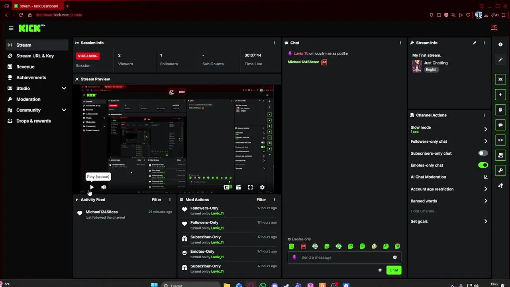This screenshot has height=287, width=510.
Task: Open a new browser tab
Action: pos(67,6)
